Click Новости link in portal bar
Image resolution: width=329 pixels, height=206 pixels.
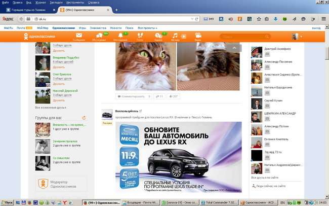coord(115,28)
